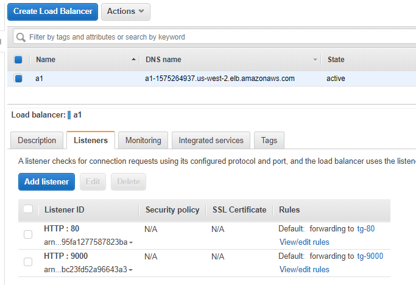Toggle the select-all load balancers checkbox
Viewport: 416px width, 285px height.
[18, 60]
